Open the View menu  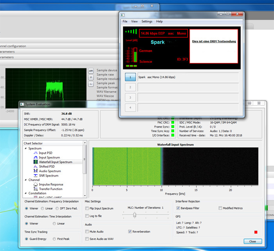point(134,21)
